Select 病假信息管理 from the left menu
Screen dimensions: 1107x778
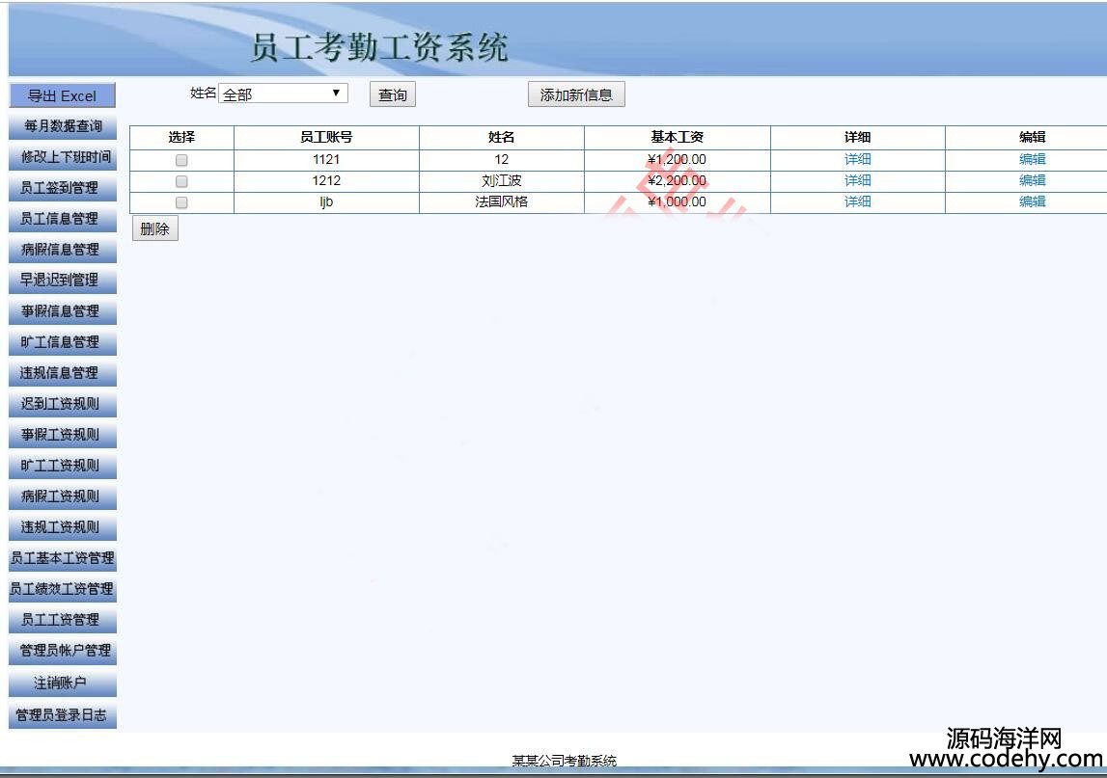tap(62, 250)
